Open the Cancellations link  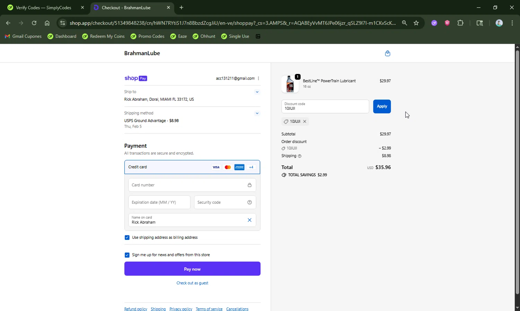(237, 309)
